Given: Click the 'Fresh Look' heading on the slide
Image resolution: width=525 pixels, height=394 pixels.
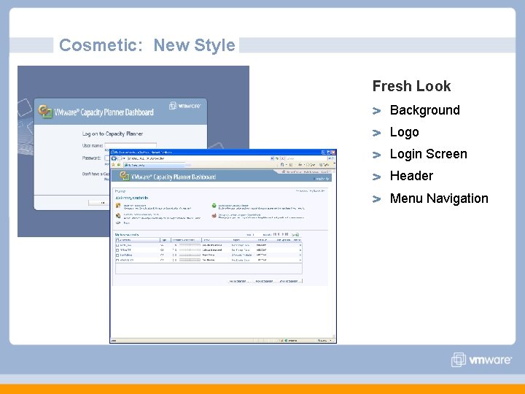Looking at the screenshot, I should point(411,86).
